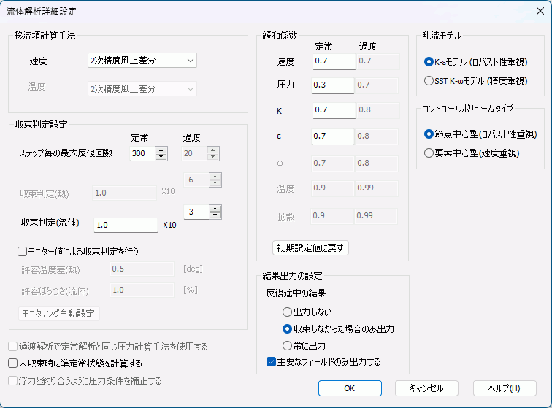Choose 節点中心型(ロバスト性重視) control volume
The height and width of the screenshot is (408, 552).
(x=429, y=134)
